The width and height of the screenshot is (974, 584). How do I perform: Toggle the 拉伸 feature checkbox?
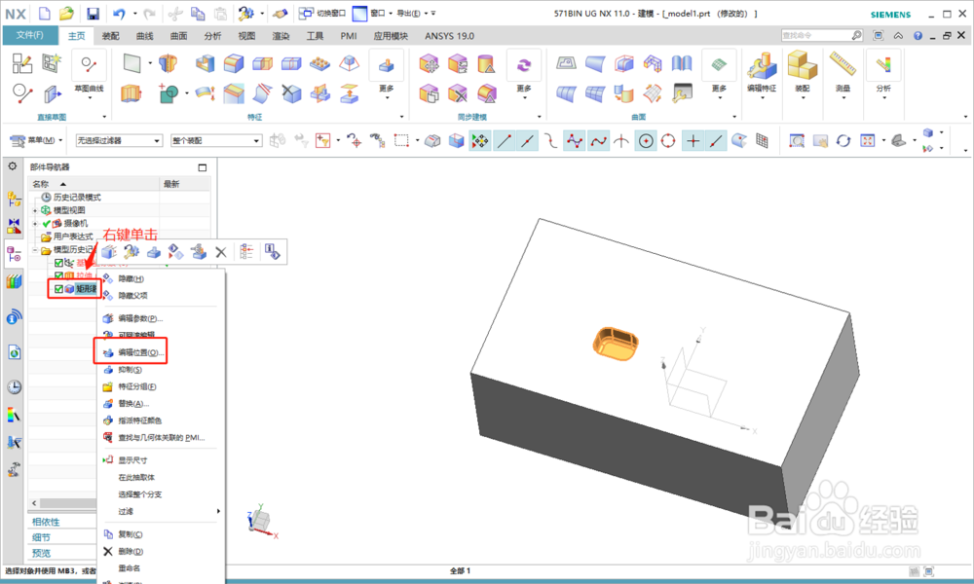pyautogui.click(x=58, y=275)
